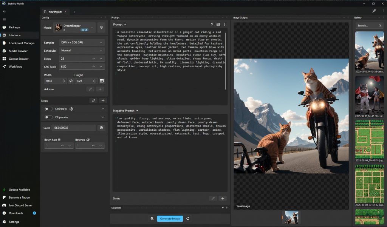
Task: Expand the Upscaler step chevron
Action: tap(103, 117)
